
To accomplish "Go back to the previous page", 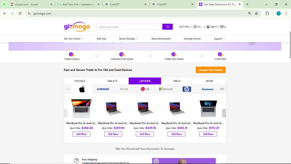I will 5,13.
